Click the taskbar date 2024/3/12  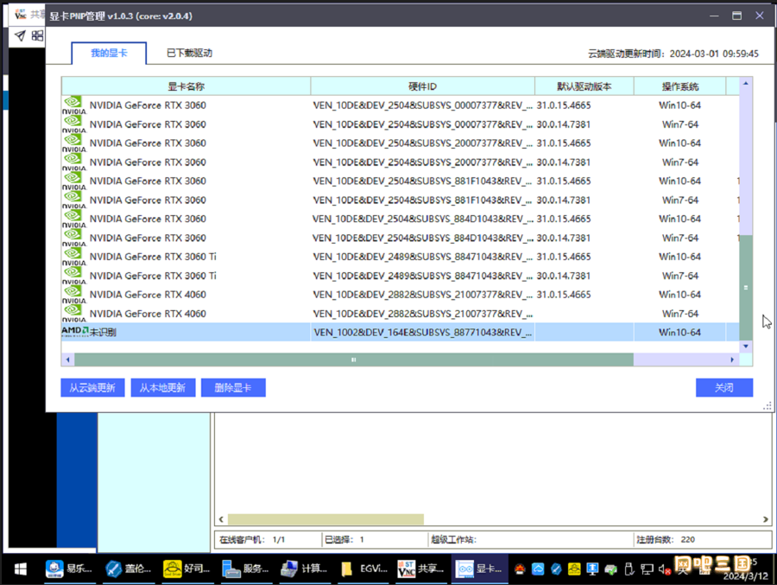pyautogui.click(x=745, y=576)
